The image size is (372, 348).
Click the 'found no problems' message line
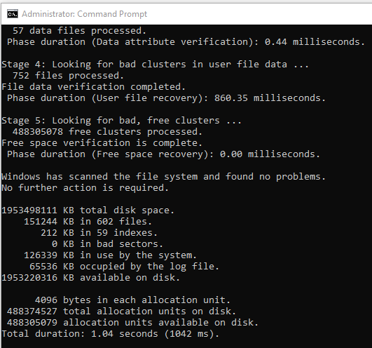[164, 177]
